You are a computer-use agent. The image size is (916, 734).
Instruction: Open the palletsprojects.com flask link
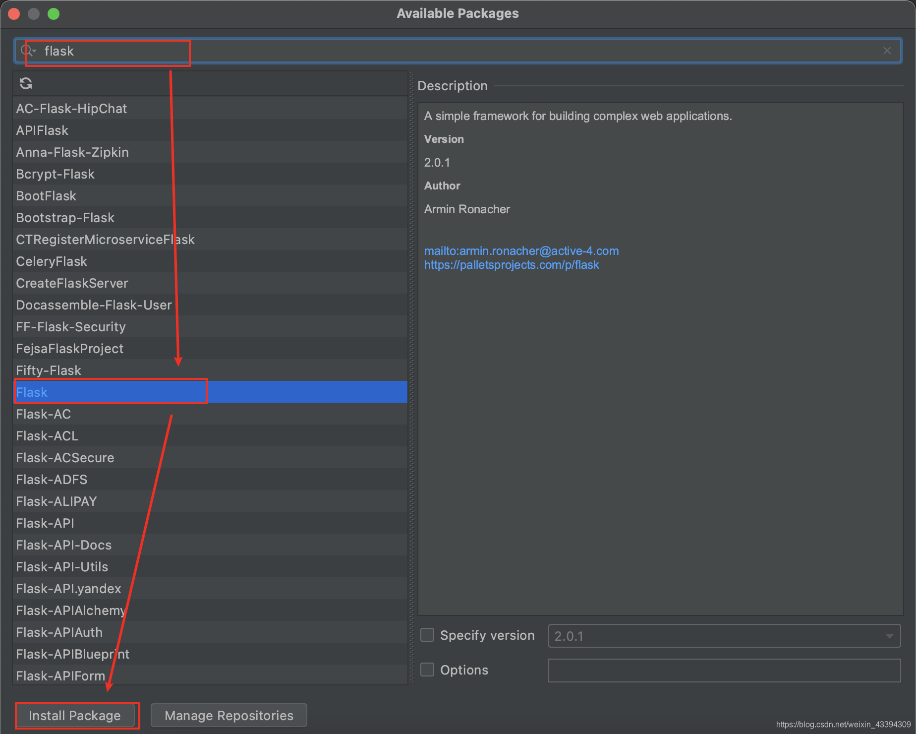(512, 265)
